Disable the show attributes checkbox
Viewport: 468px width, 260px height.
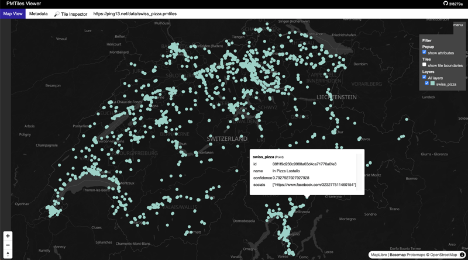click(425, 53)
